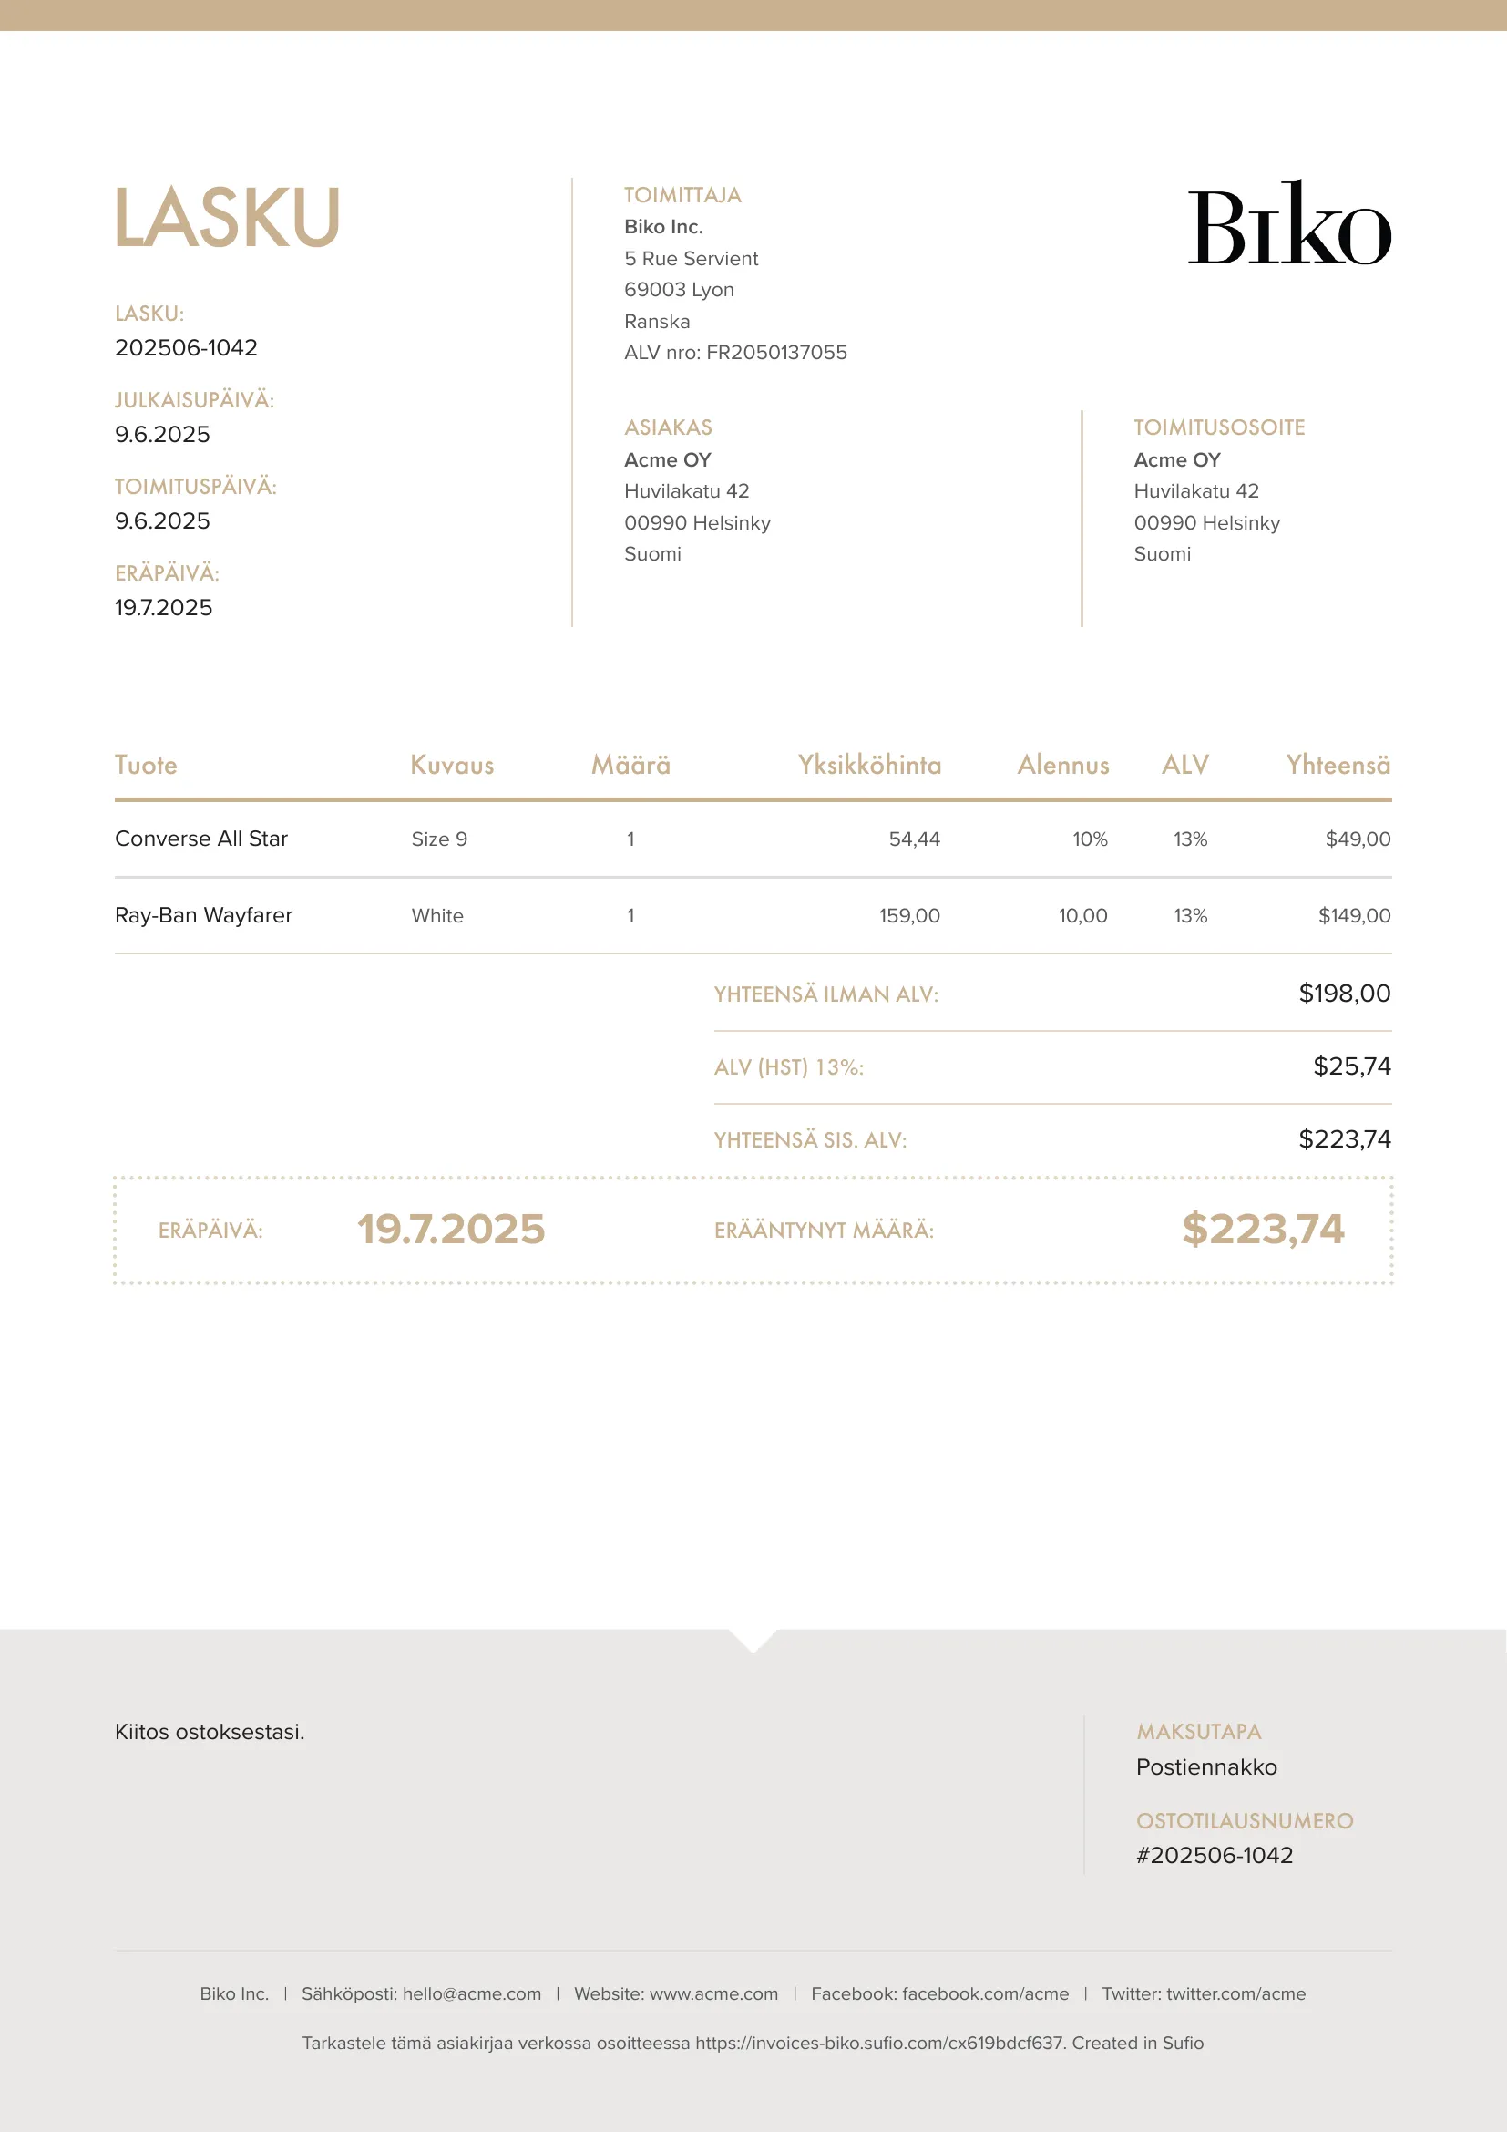Viewport: 1507px width, 2132px height.
Task: Click OSTOTILAUSNUMERO heading
Action: coord(1245,1821)
